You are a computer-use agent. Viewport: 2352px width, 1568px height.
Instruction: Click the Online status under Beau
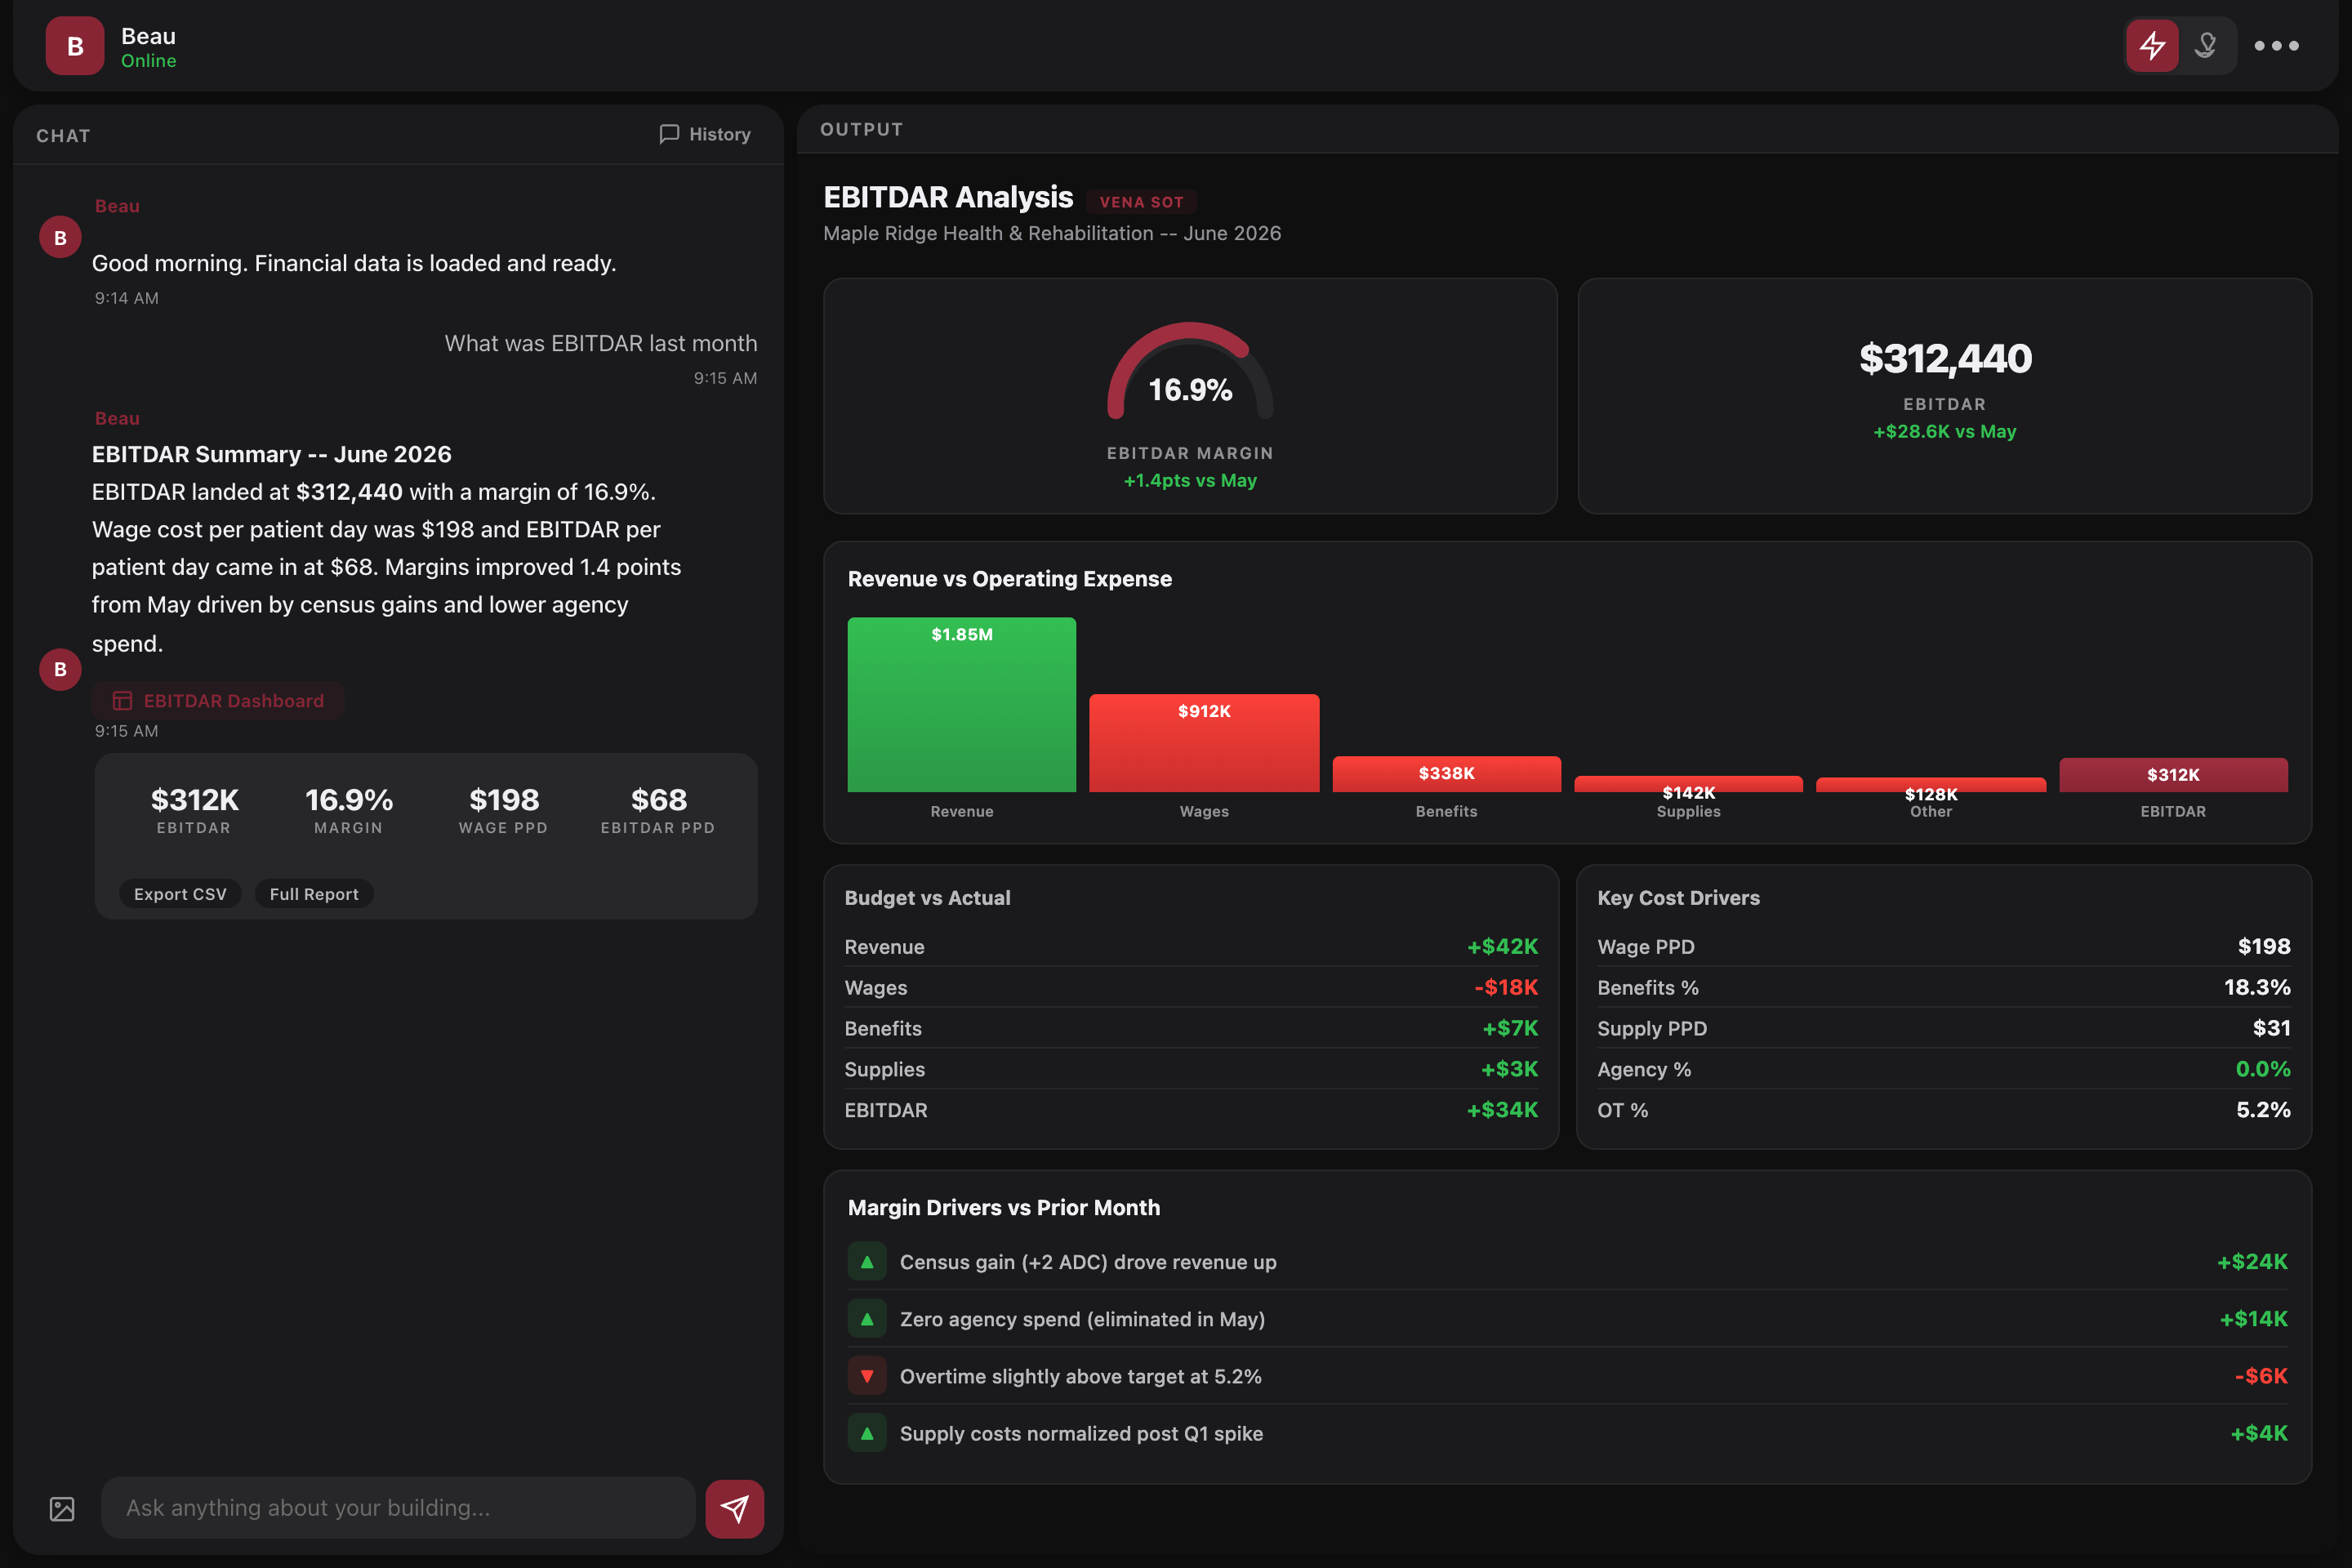[148, 61]
